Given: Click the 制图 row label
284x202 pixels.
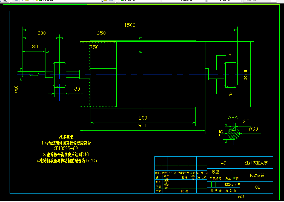Looking at the screenshot, I should click(158, 182).
